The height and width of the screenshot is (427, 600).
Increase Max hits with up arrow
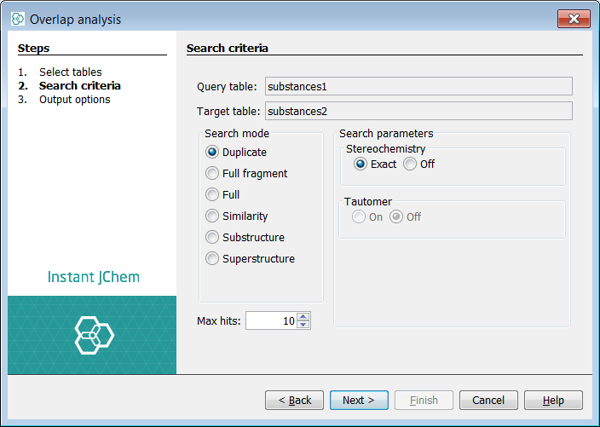[304, 316]
